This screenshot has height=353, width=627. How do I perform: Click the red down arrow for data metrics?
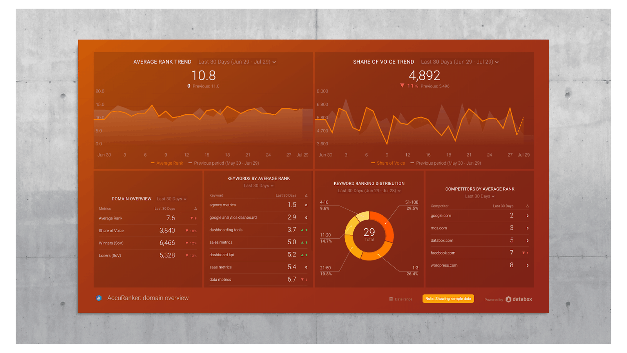pyautogui.click(x=302, y=280)
